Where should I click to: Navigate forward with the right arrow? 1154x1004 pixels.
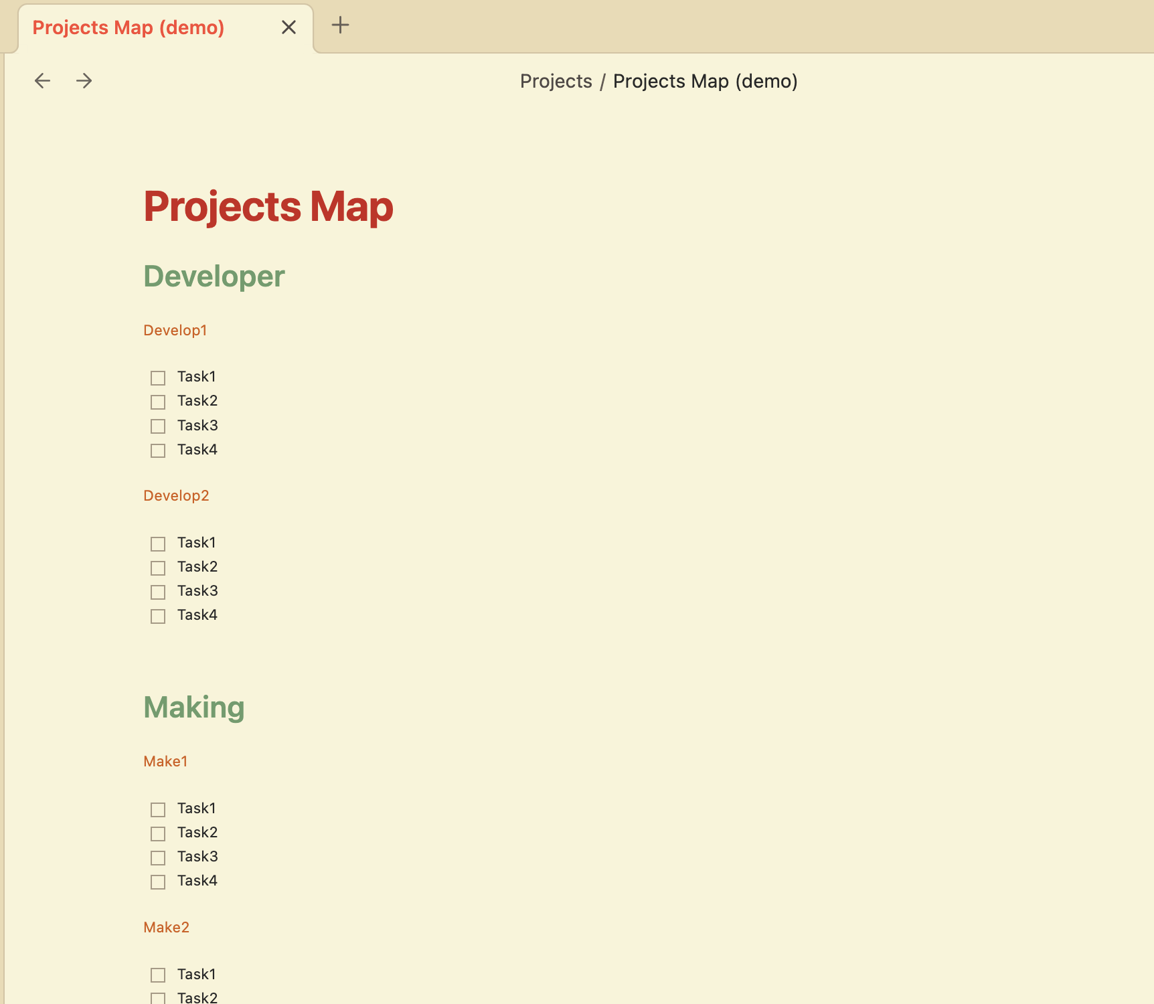84,81
